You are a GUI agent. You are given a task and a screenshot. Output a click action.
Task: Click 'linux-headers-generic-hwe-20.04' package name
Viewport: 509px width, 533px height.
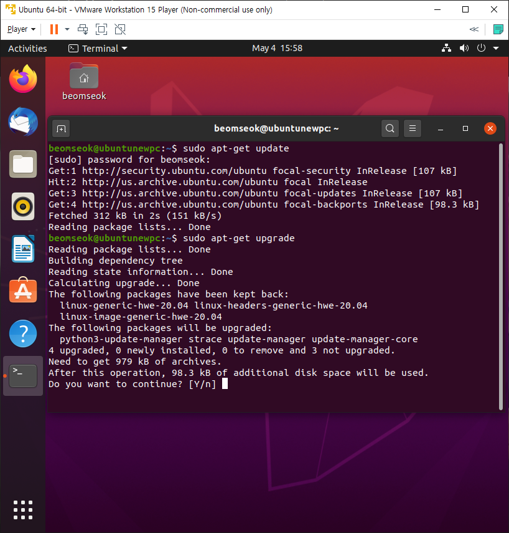[x=281, y=305]
